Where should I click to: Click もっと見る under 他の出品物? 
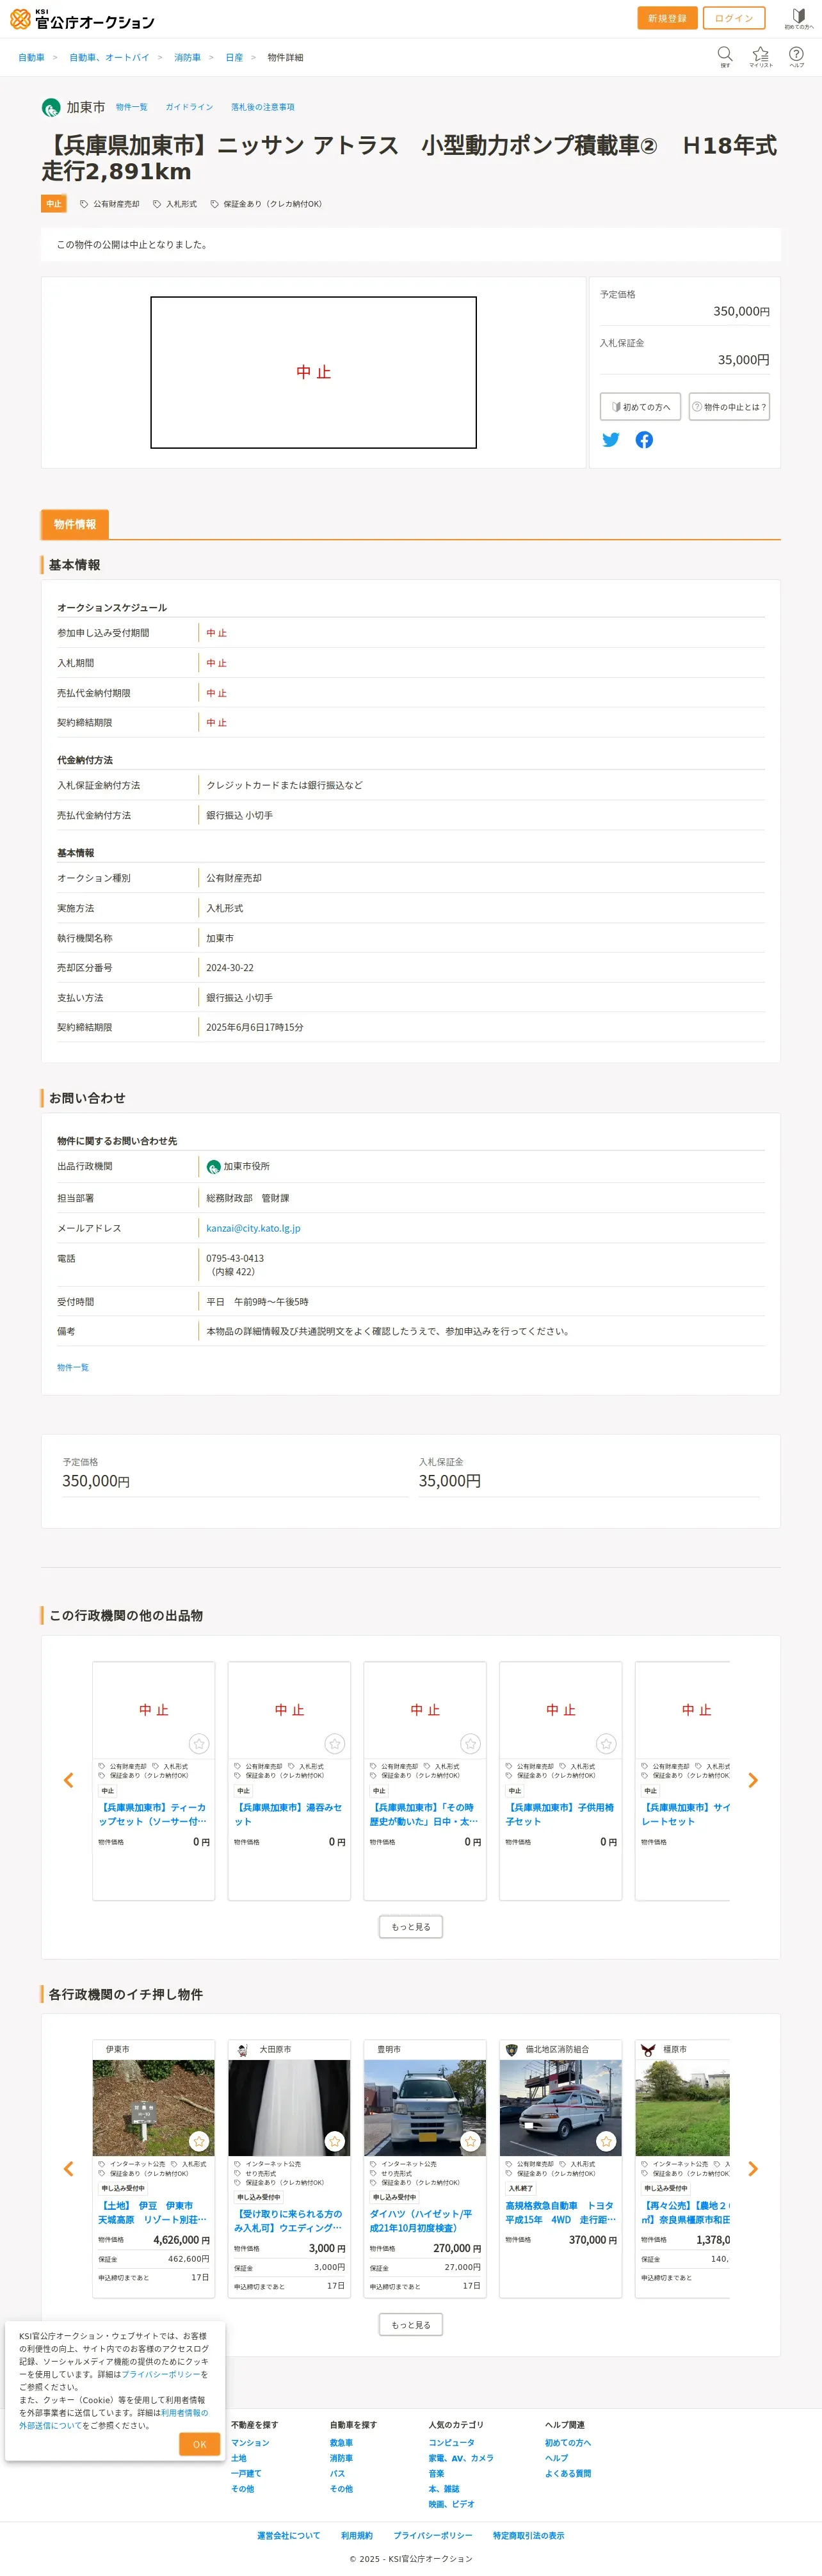coord(410,1927)
